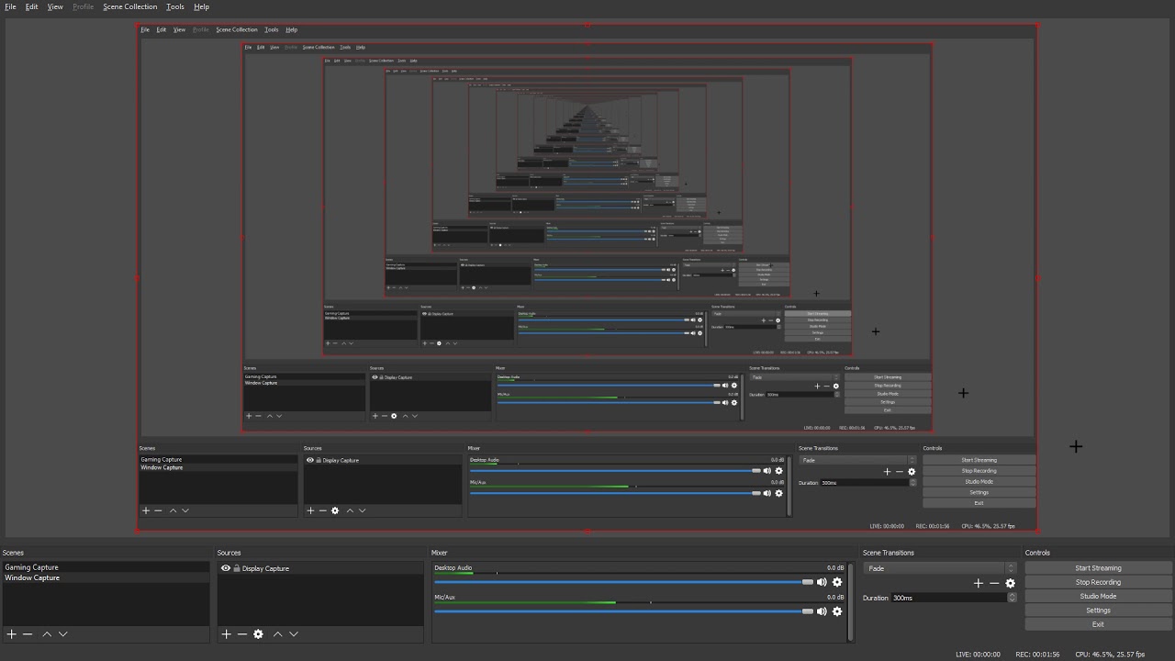This screenshot has height=661, width=1175.
Task: Open transition properties with the Scene Transitions gear icon
Action: [x=1011, y=583]
